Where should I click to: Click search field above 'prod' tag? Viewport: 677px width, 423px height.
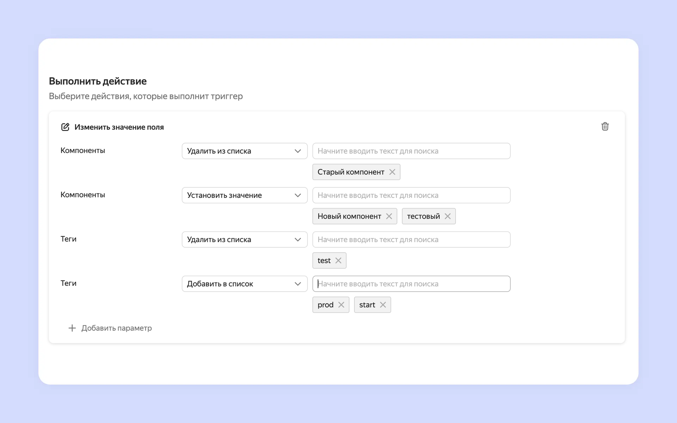[x=411, y=284]
